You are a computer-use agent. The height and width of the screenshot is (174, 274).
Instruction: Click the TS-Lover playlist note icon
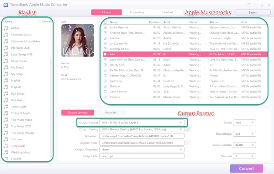(6, 139)
